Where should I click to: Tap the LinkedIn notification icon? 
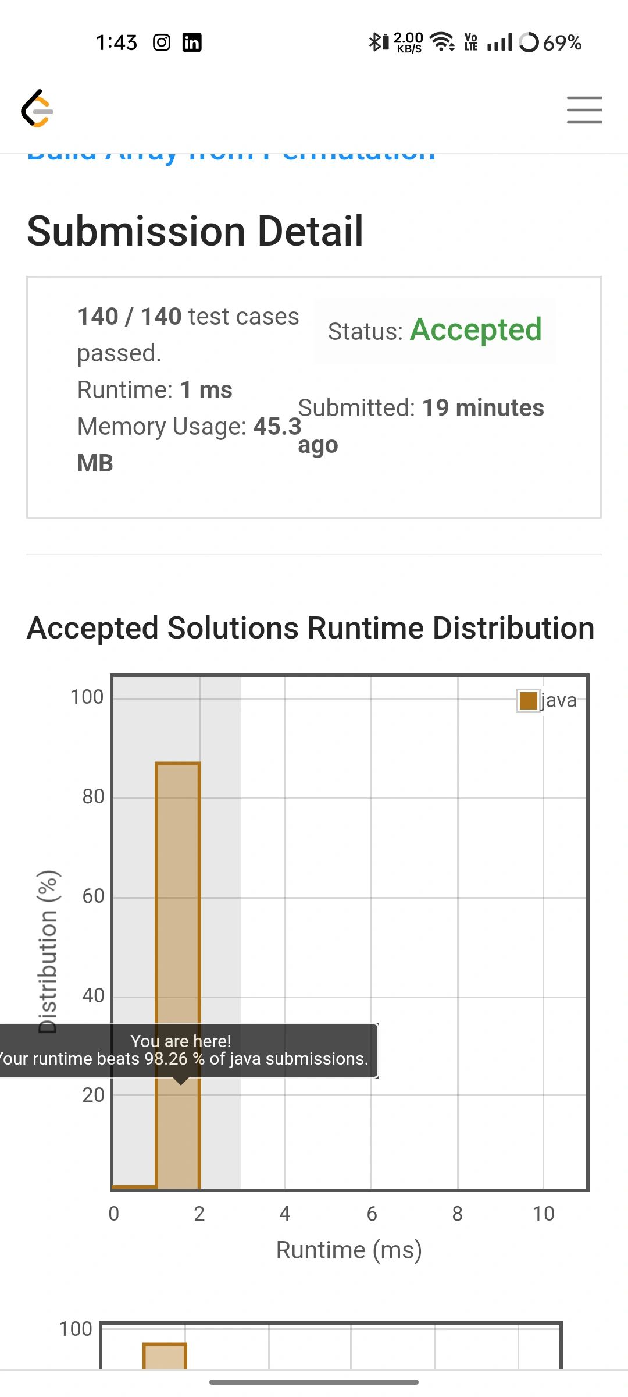point(192,42)
